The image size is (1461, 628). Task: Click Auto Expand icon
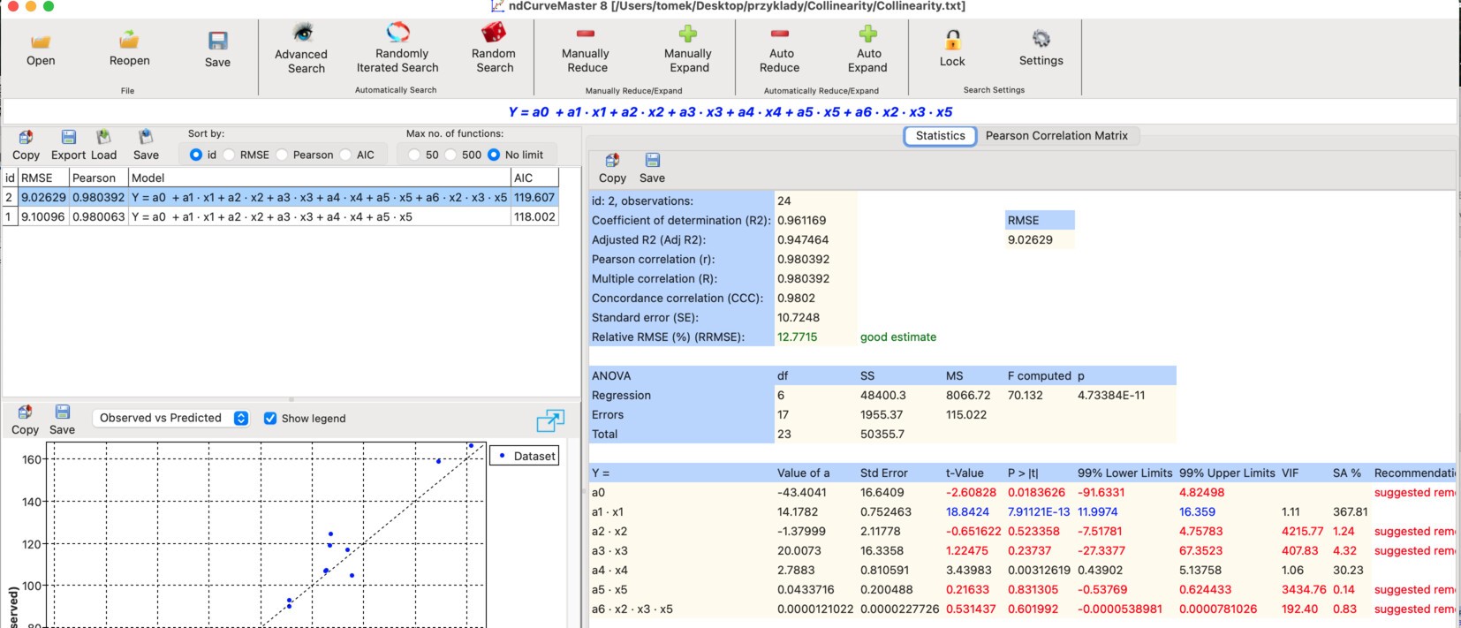[867, 34]
